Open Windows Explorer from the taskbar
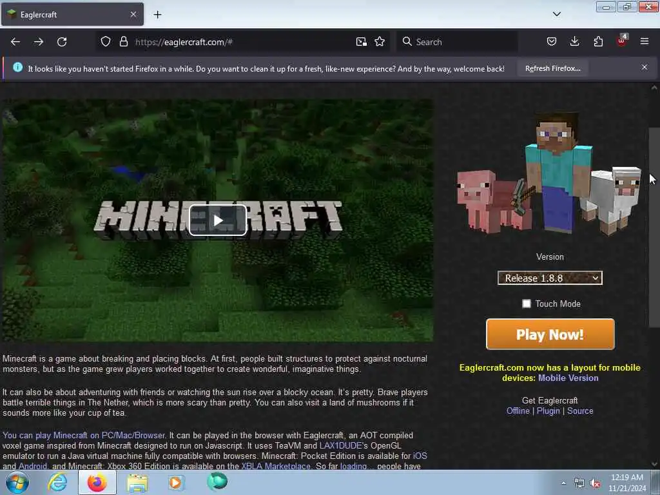This screenshot has height=495, width=660. (137, 483)
